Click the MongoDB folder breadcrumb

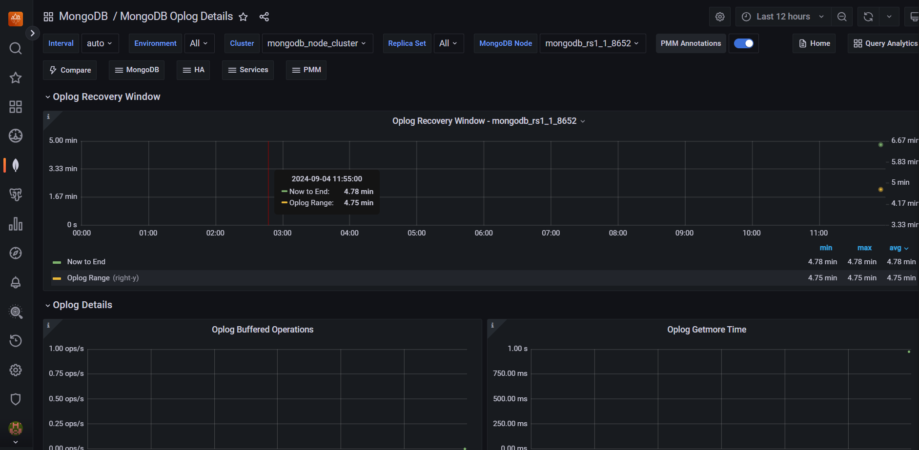(x=83, y=17)
